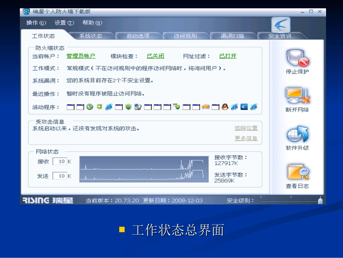Image resolution: width=343 pixels, height=258 pixels.
Task: Click the Rising firewall title bar icon
Action: point(26,12)
